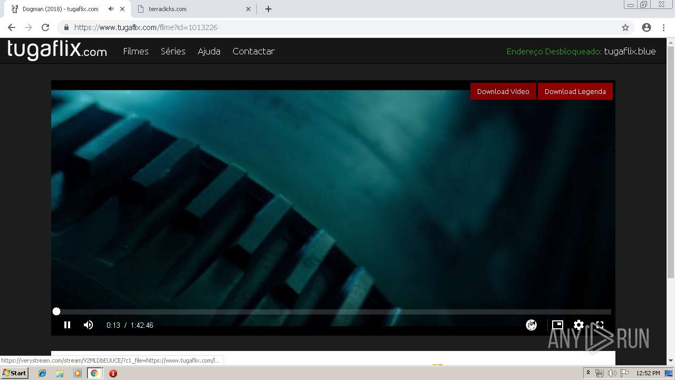Select the Chrome taskbar icon

coord(94,373)
